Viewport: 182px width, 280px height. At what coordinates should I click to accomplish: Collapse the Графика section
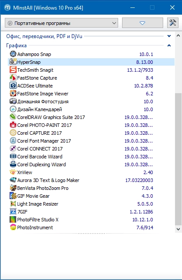(x=169, y=45)
